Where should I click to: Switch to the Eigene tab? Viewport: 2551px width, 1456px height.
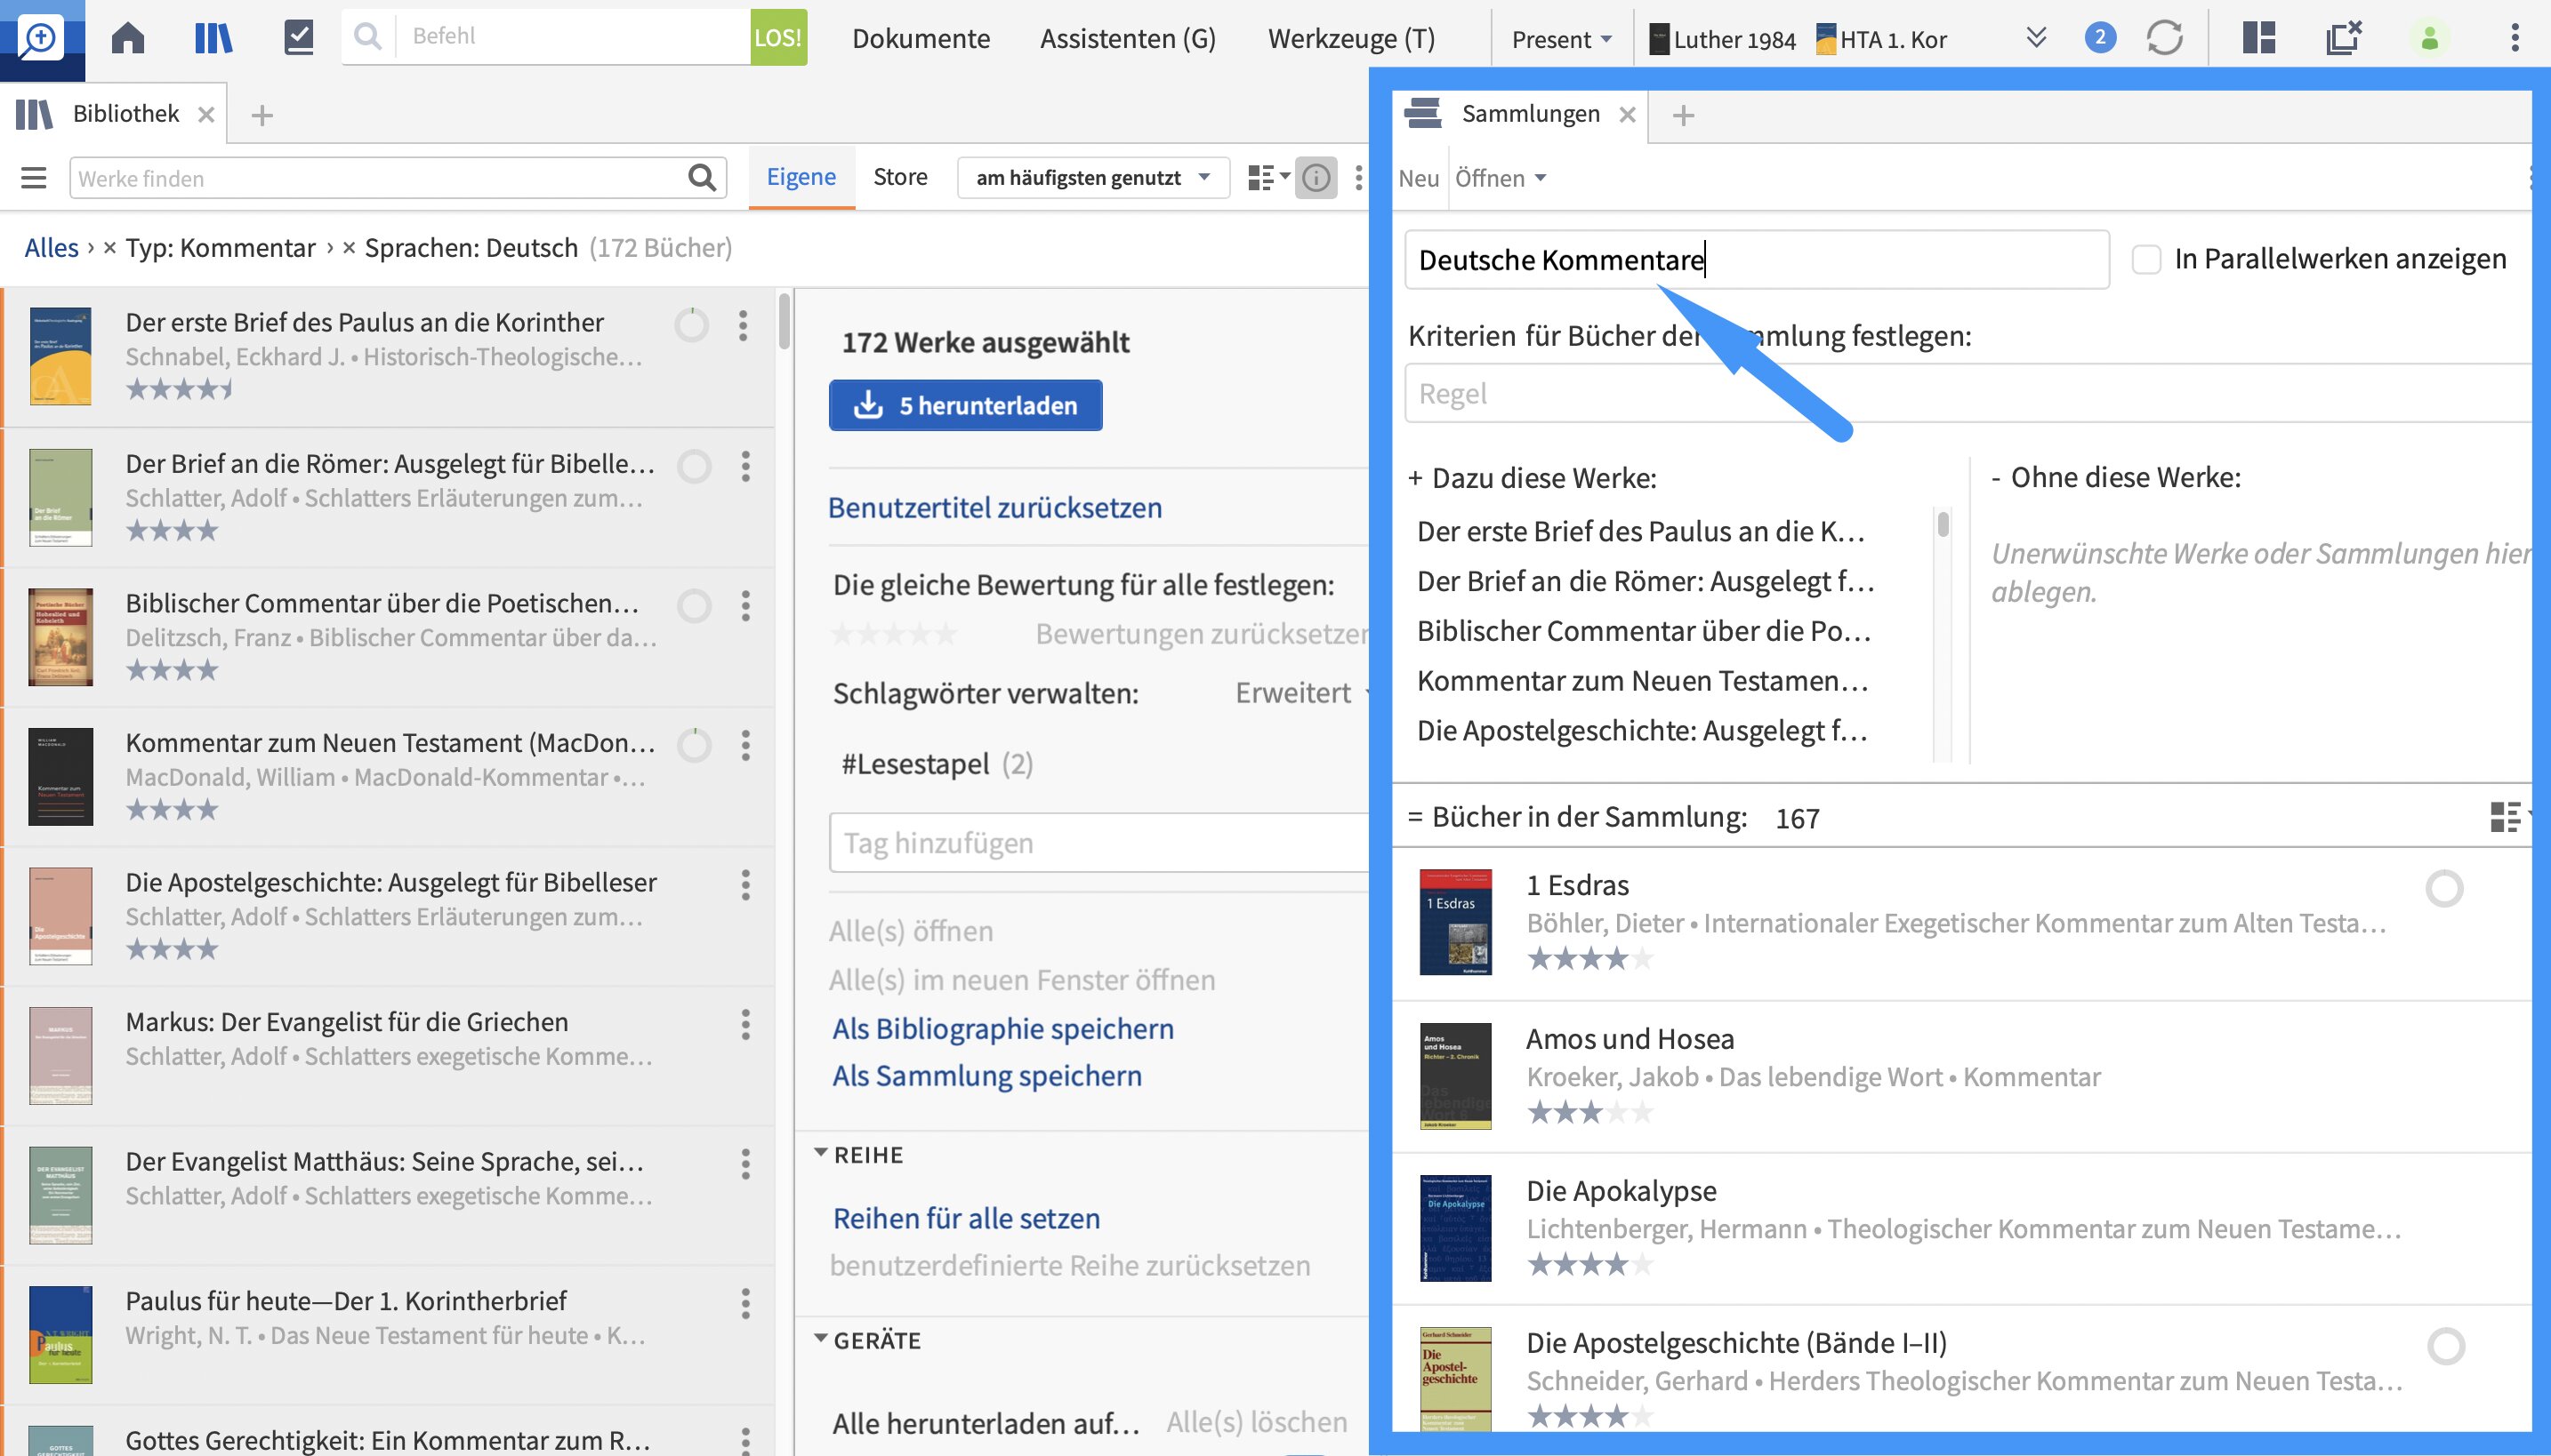[x=801, y=177]
